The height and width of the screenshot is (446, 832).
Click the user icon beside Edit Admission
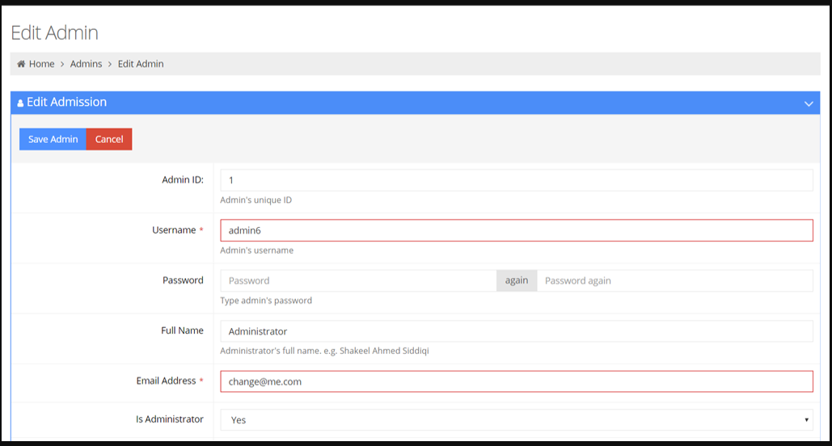20,103
